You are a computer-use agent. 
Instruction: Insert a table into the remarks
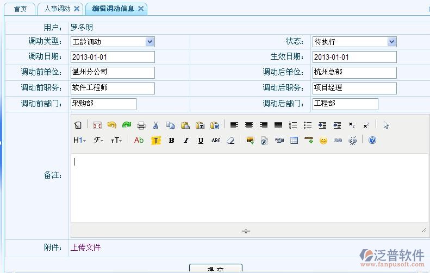point(294,141)
